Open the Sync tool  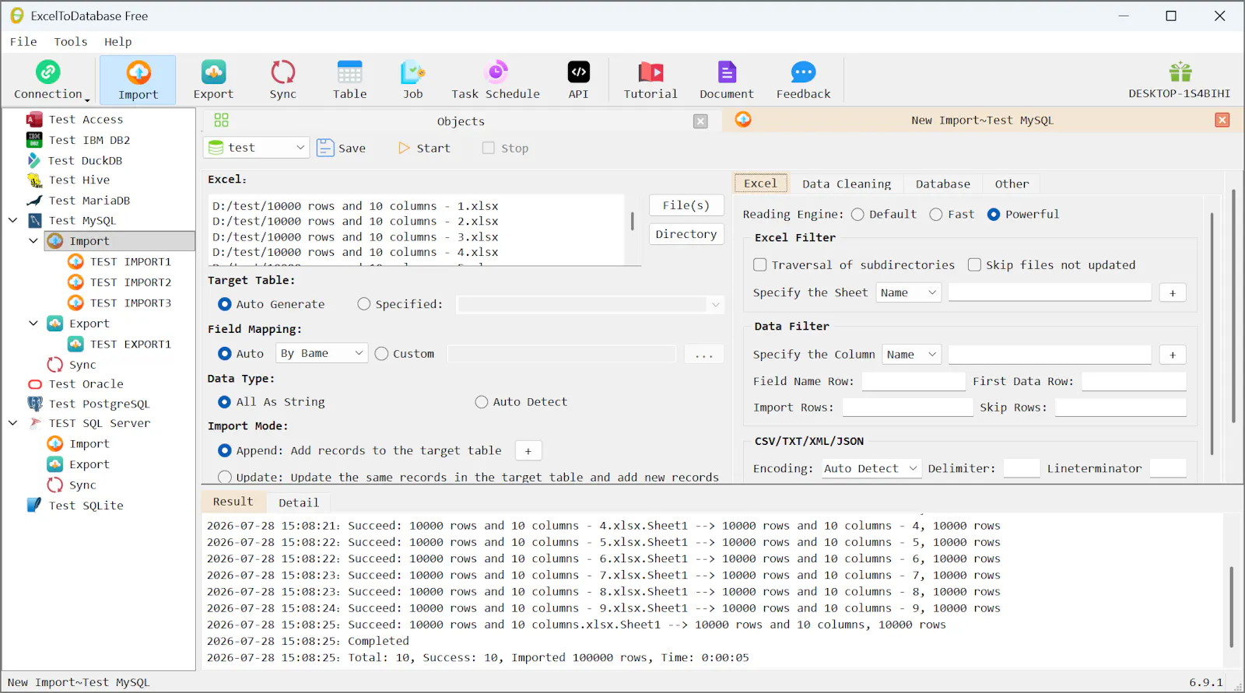[283, 80]
